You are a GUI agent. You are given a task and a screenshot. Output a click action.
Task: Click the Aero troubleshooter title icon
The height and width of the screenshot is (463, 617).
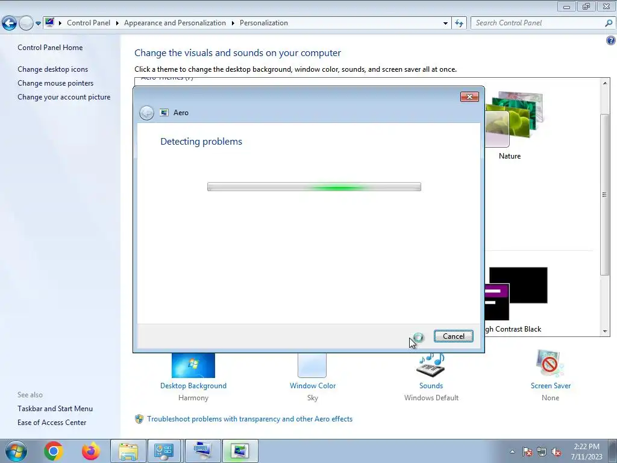coord(164,113)
